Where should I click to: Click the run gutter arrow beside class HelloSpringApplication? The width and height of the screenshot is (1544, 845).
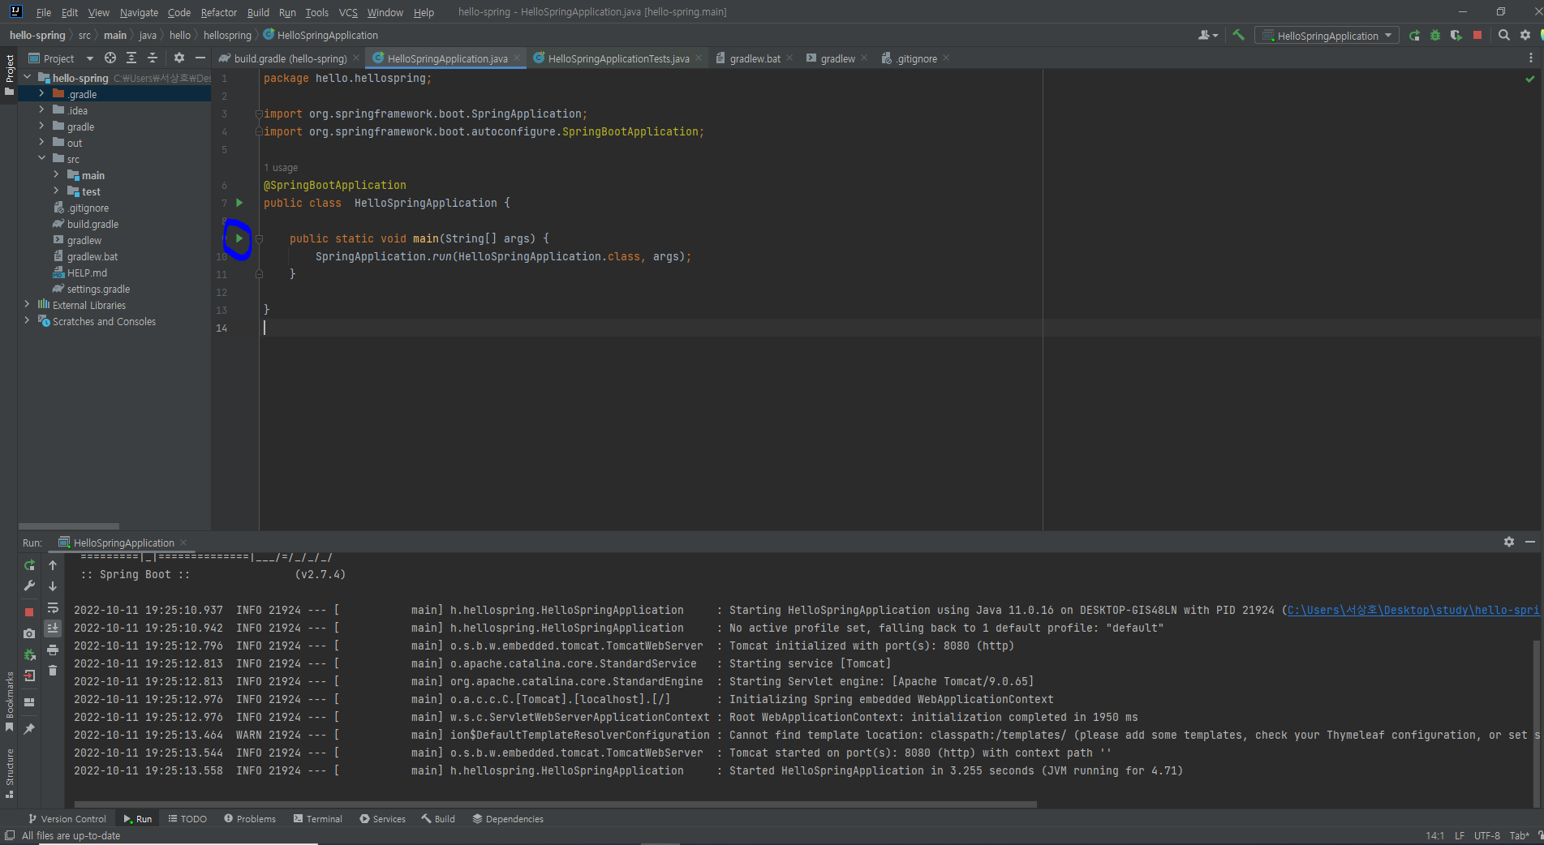tap(239, 203)
